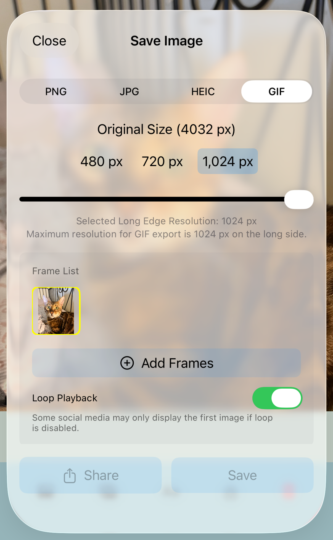Choose the HEIC export format
Viewport: 333px width, 540px height.
coord(203,91)
